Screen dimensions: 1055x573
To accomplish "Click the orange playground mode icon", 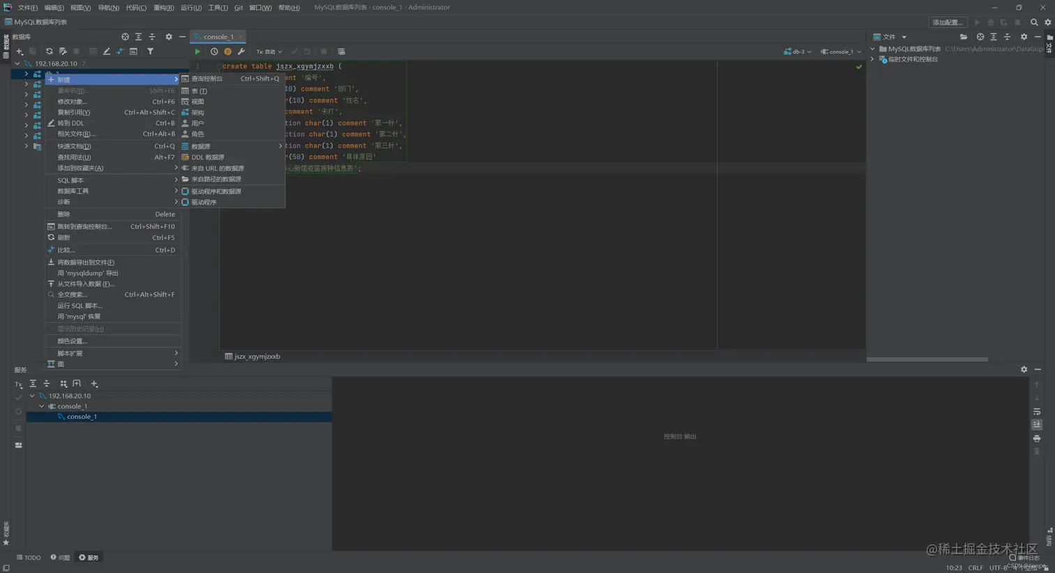I will coord(227,52).
